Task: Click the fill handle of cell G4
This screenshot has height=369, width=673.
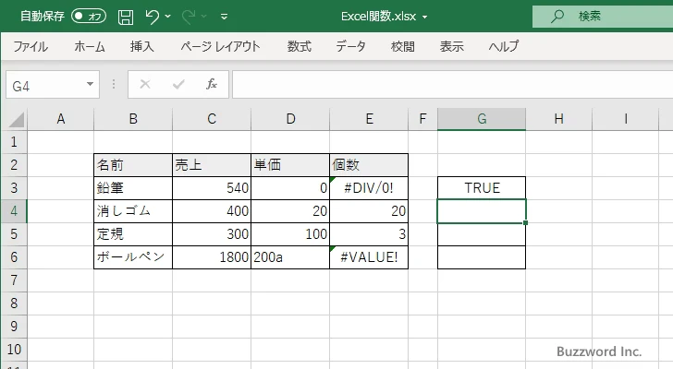Action: [525, 222]
